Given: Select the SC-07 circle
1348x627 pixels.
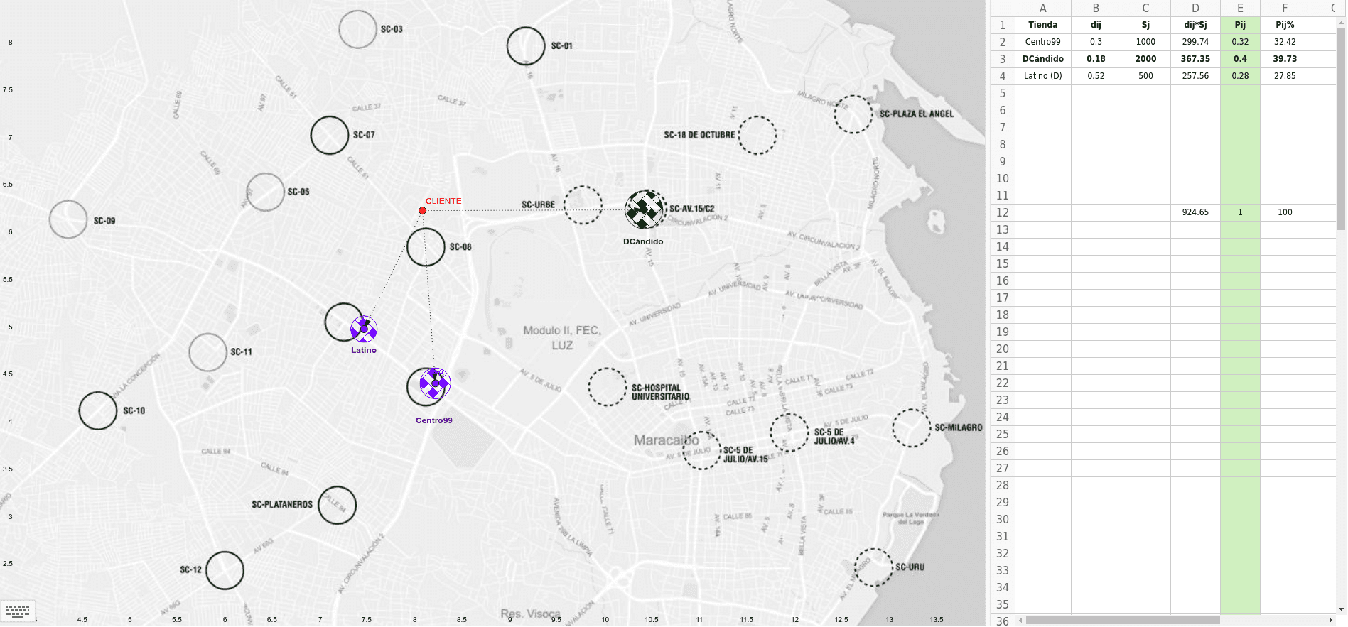Looking at the screenshot, I should point(330,135).
